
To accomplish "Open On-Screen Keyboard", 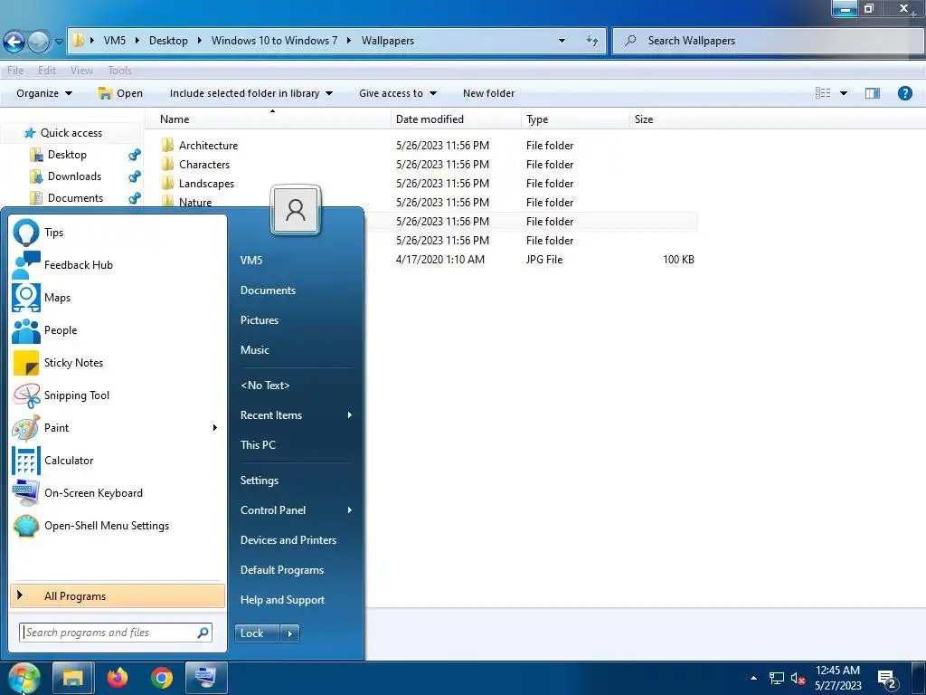I will click(118, 493).
